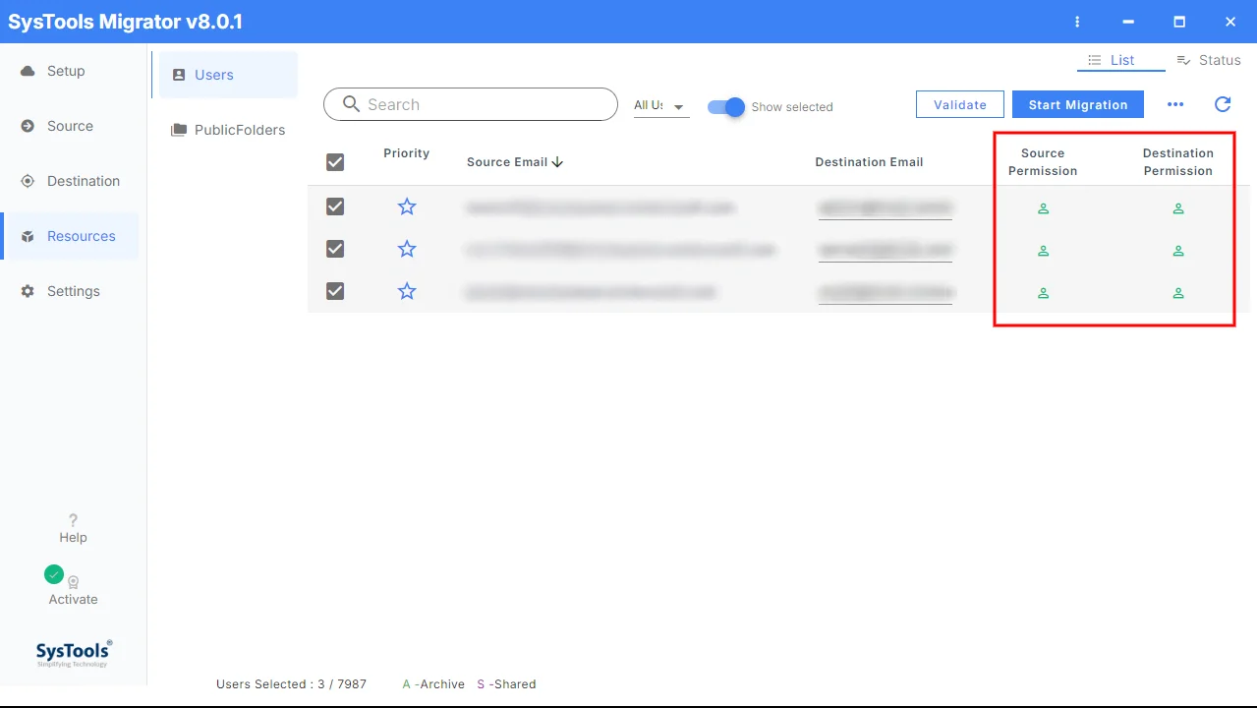This screenshot has width=1257, height=708.
Task: Click first row Destination Permission user icon
Action: [1177, 208]
